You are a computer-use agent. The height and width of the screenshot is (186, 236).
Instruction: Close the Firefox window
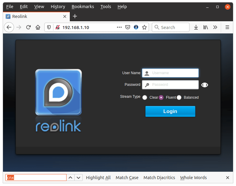227,7
